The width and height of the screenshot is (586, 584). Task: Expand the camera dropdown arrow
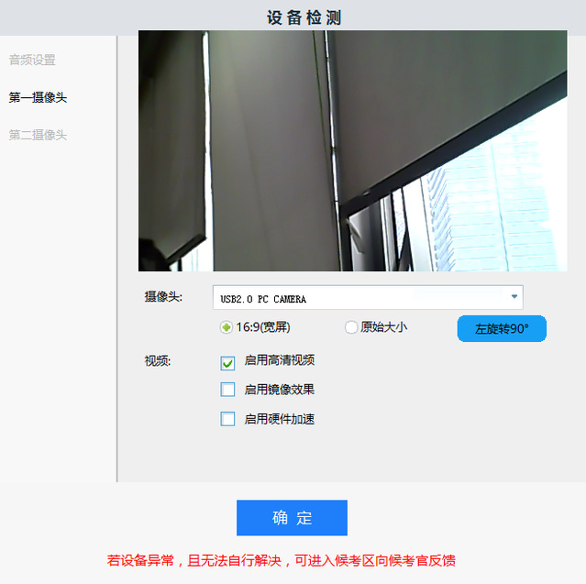(514, 297)
